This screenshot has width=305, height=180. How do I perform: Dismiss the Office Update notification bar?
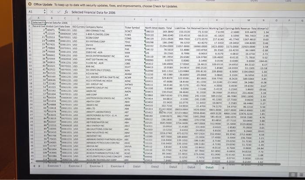click(x=30, y=4)
